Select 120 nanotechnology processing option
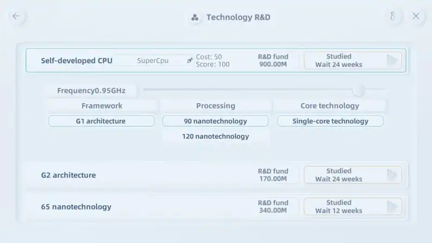The width and height of the screenshot is (432, 243). click(x=215, y=136)
